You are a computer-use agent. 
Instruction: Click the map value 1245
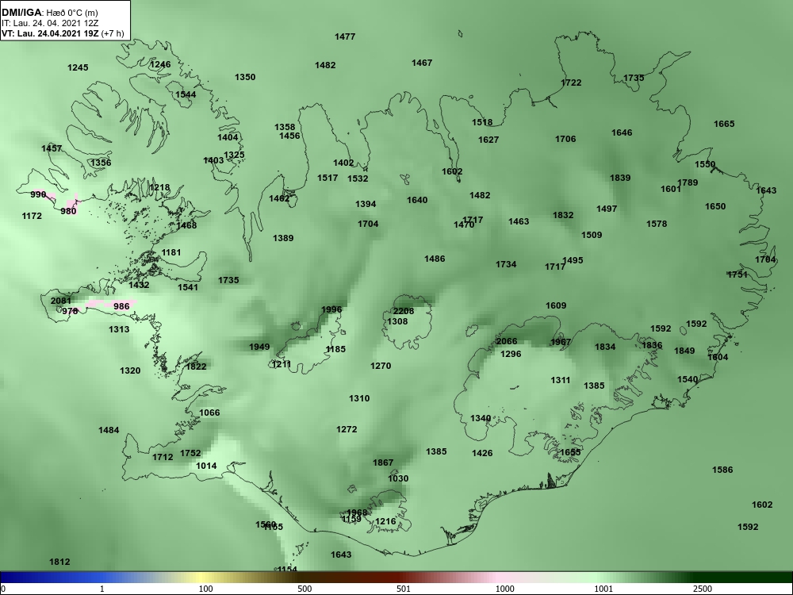pyautogui.click(x=78, y=67)
